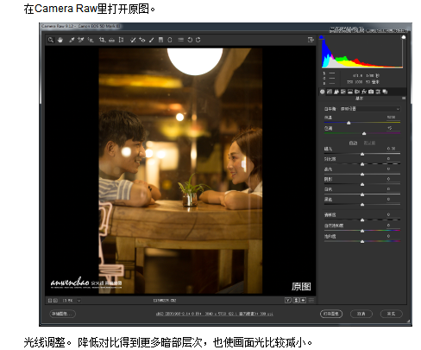This screenshot has width=421, height=350.
Task: Click the 黑色 blacks slider handle
Action: [x=362, y=205]
